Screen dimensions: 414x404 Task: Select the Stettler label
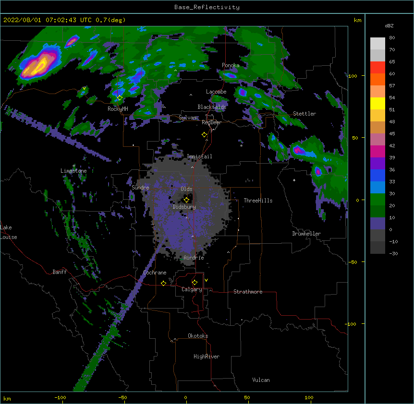coord(304,114)
